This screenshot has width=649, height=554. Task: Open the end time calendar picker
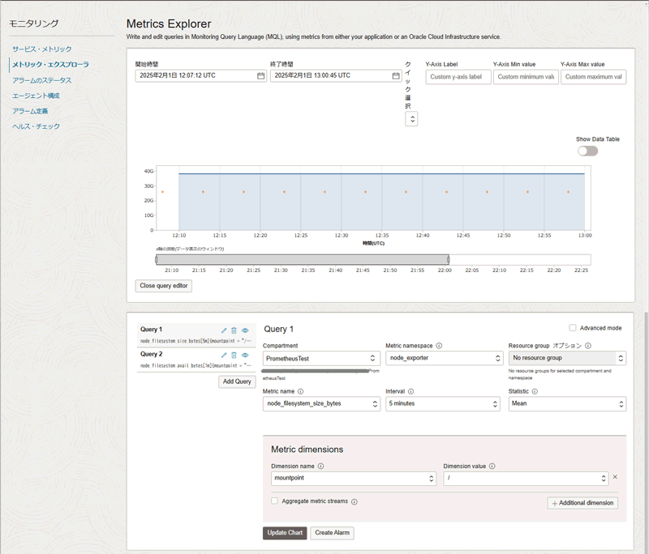[x=396, y=75]
